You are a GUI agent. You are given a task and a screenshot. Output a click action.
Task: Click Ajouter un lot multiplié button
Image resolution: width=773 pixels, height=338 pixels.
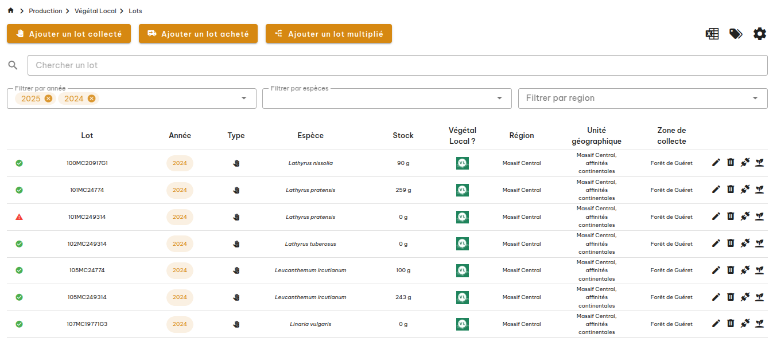(328, 34)
